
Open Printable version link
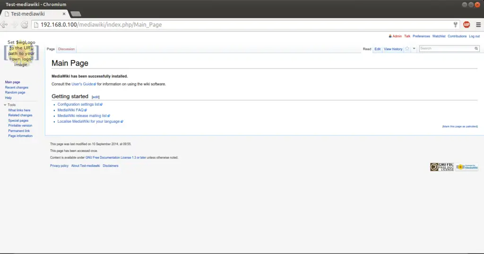tap(20, 126)
